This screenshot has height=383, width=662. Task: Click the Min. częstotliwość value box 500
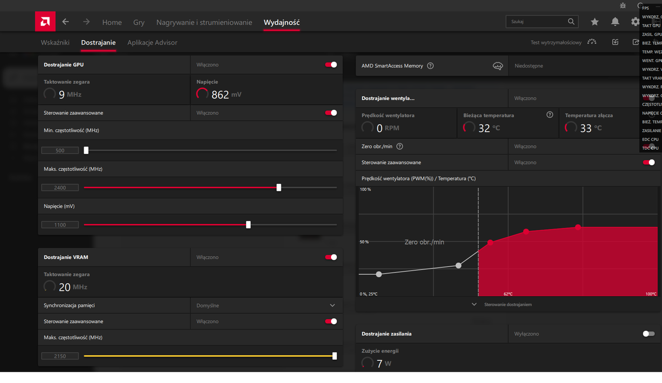60,150
